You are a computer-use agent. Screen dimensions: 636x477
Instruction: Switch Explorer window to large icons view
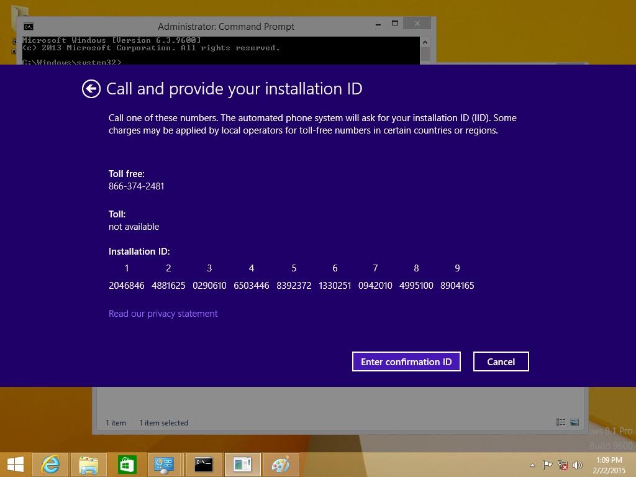pos(575,422)
